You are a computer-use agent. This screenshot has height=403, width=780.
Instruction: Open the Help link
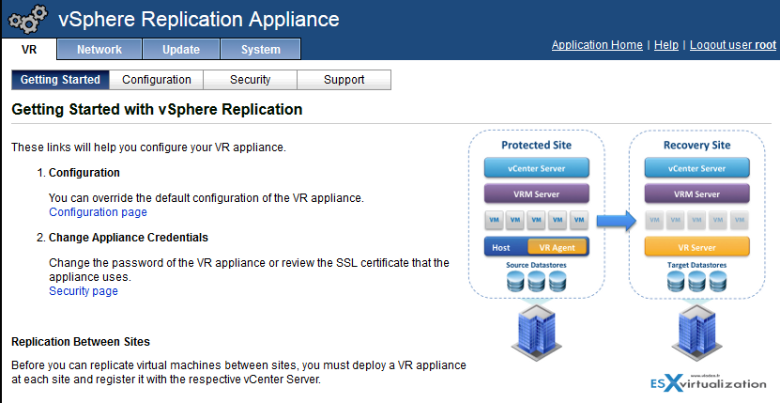click(666, 45)
